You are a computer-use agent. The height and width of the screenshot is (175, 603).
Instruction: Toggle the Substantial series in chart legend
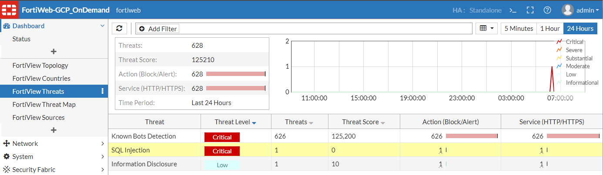tap(574, 58)
